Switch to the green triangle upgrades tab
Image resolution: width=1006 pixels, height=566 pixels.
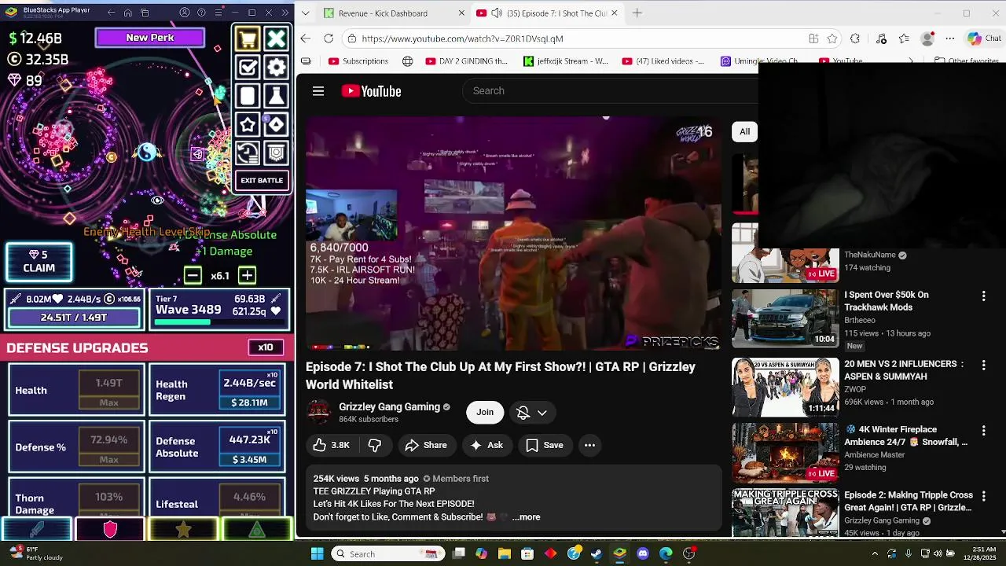pos(257,530)
